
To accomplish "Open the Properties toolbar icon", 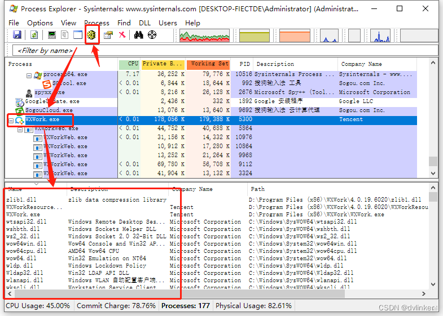I will tap(108, 35).
